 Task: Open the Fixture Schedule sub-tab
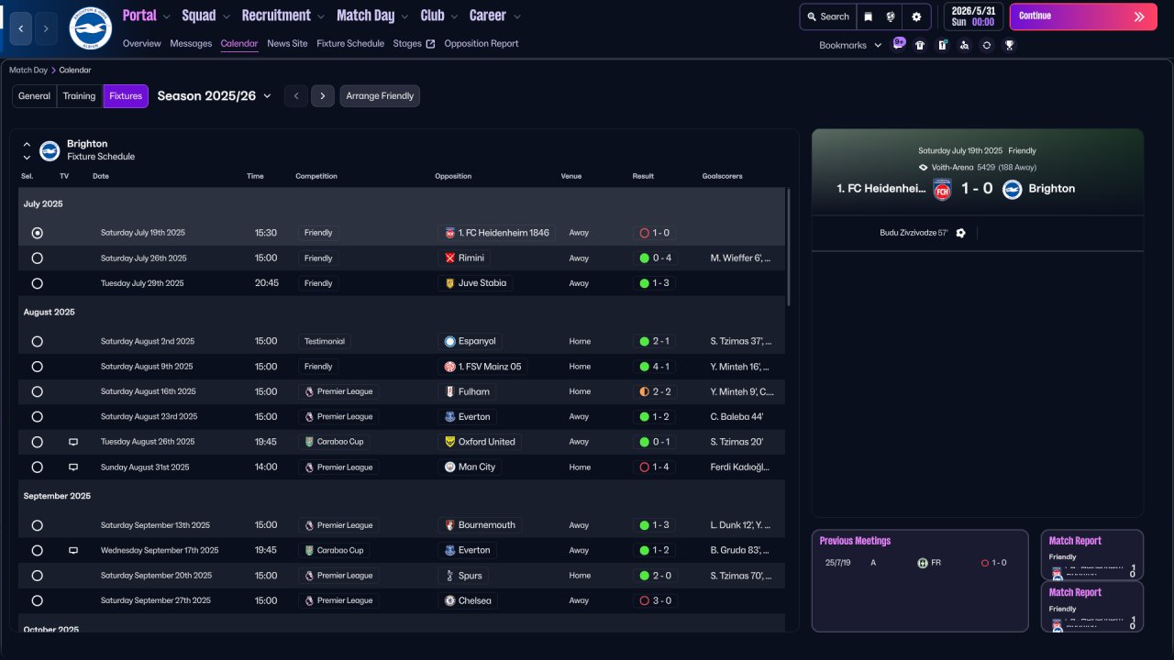350,43
